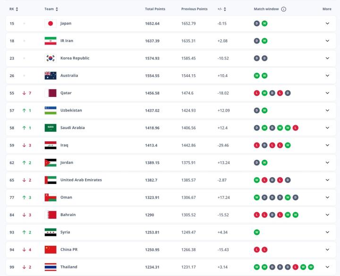The height and width of the screenshot is (276, 340).
Task: Open the United Arab Emirates team link
Action: click(x=81, y=180)
